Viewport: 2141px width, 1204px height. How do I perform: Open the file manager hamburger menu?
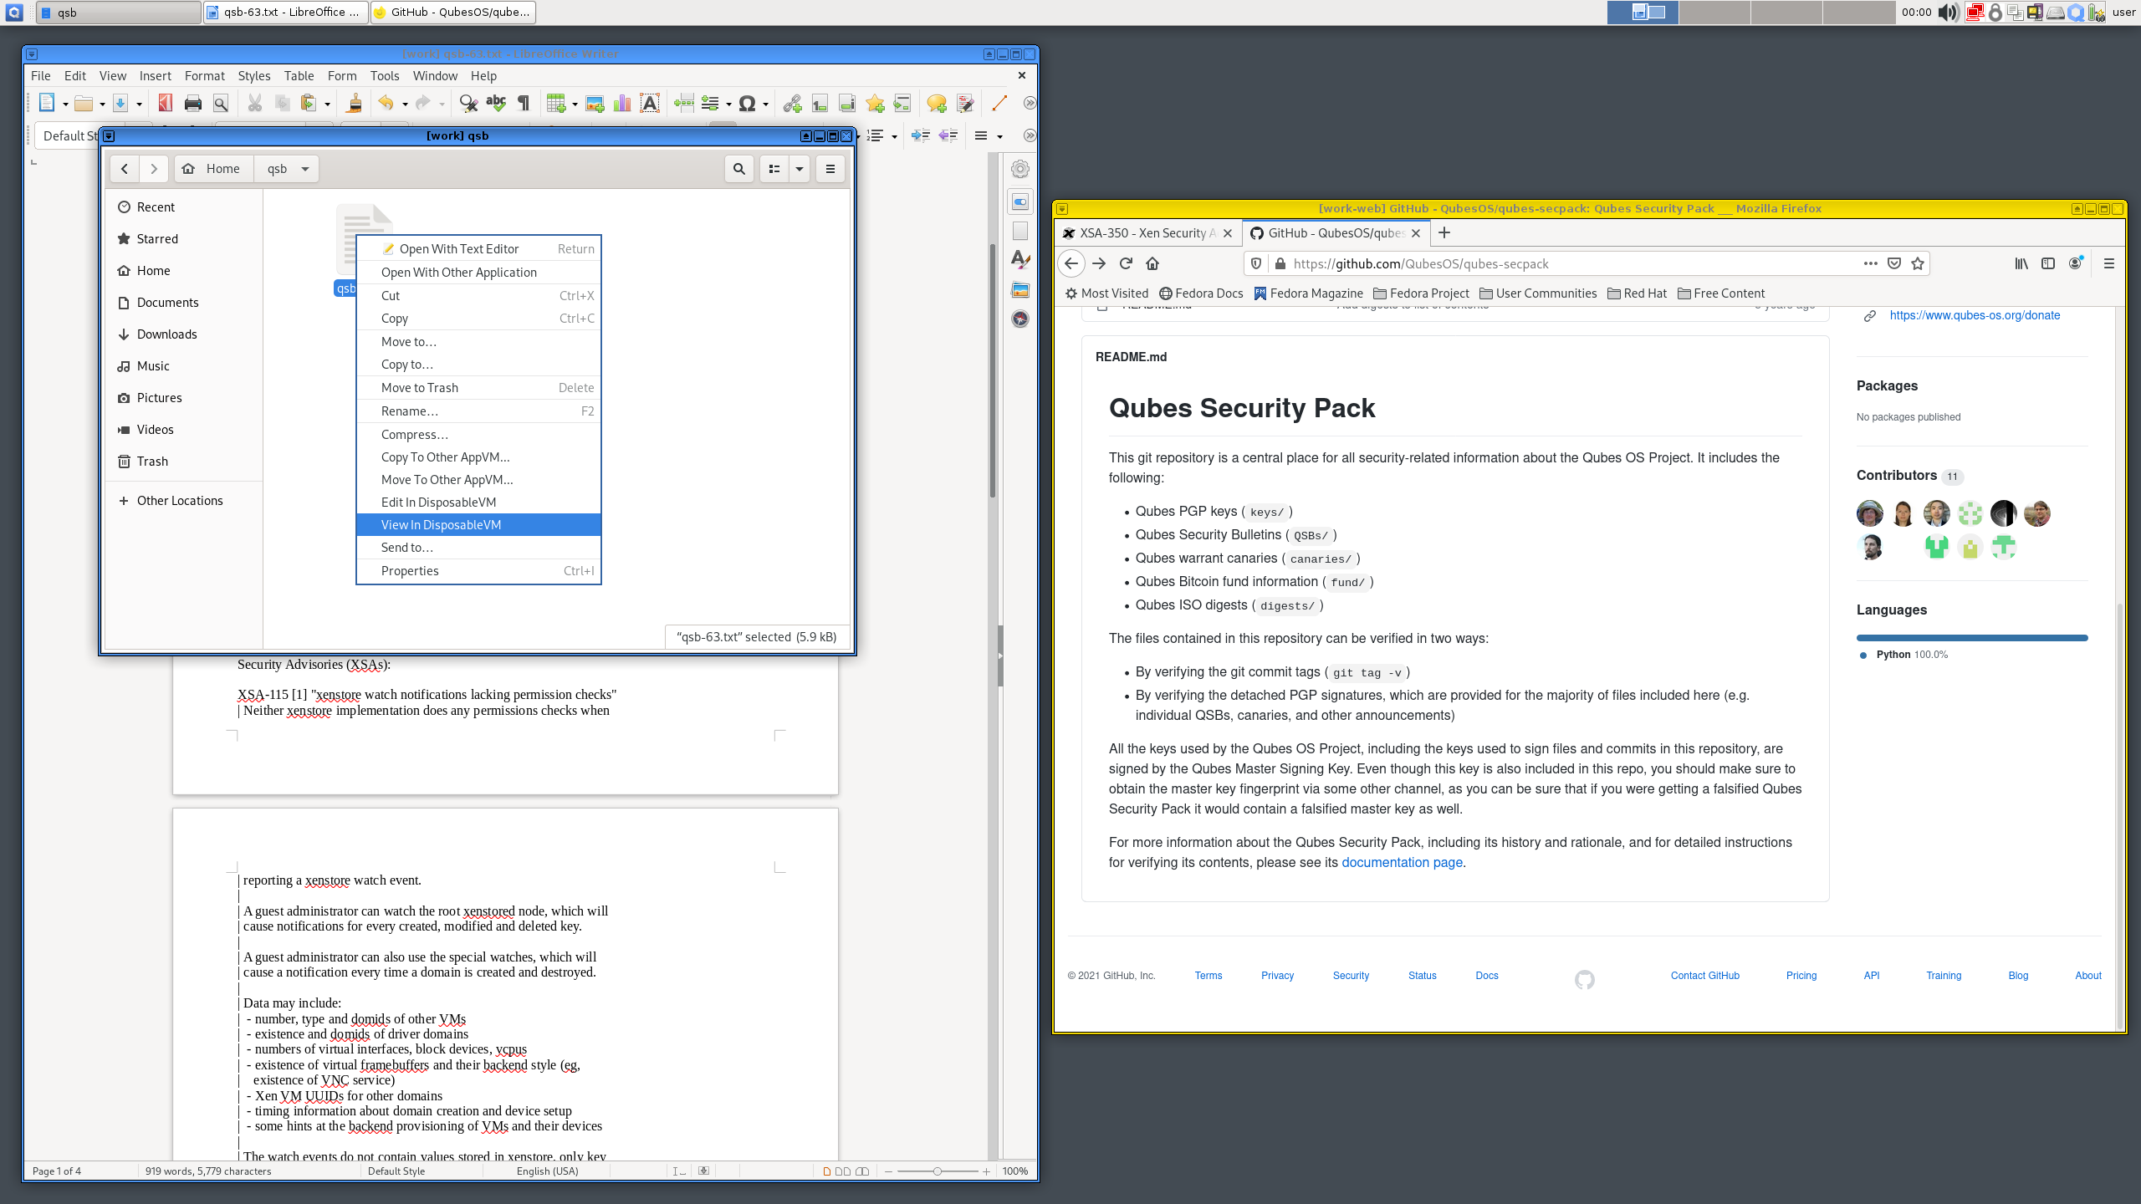830,169
